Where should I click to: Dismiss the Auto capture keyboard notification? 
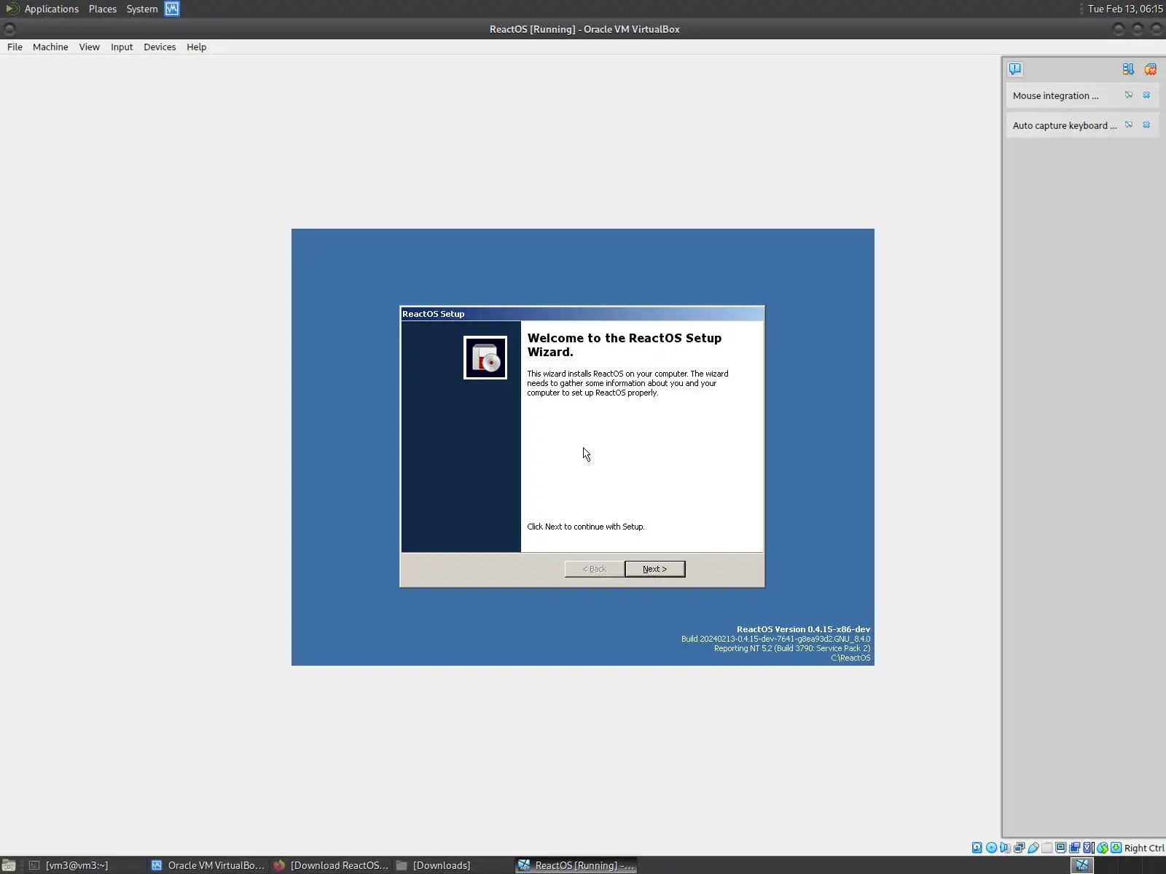coord(1146,125)
